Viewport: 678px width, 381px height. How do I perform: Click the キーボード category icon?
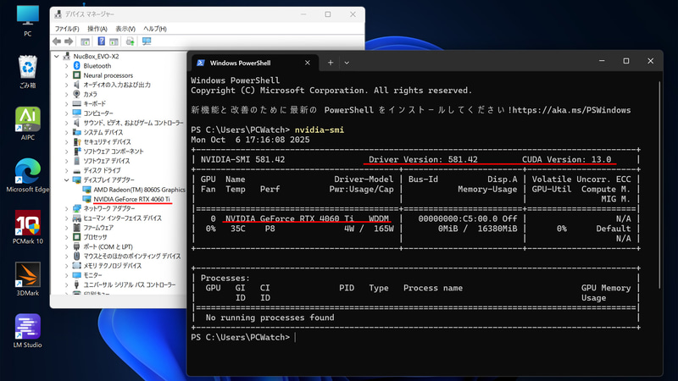(x=77, y=103)
